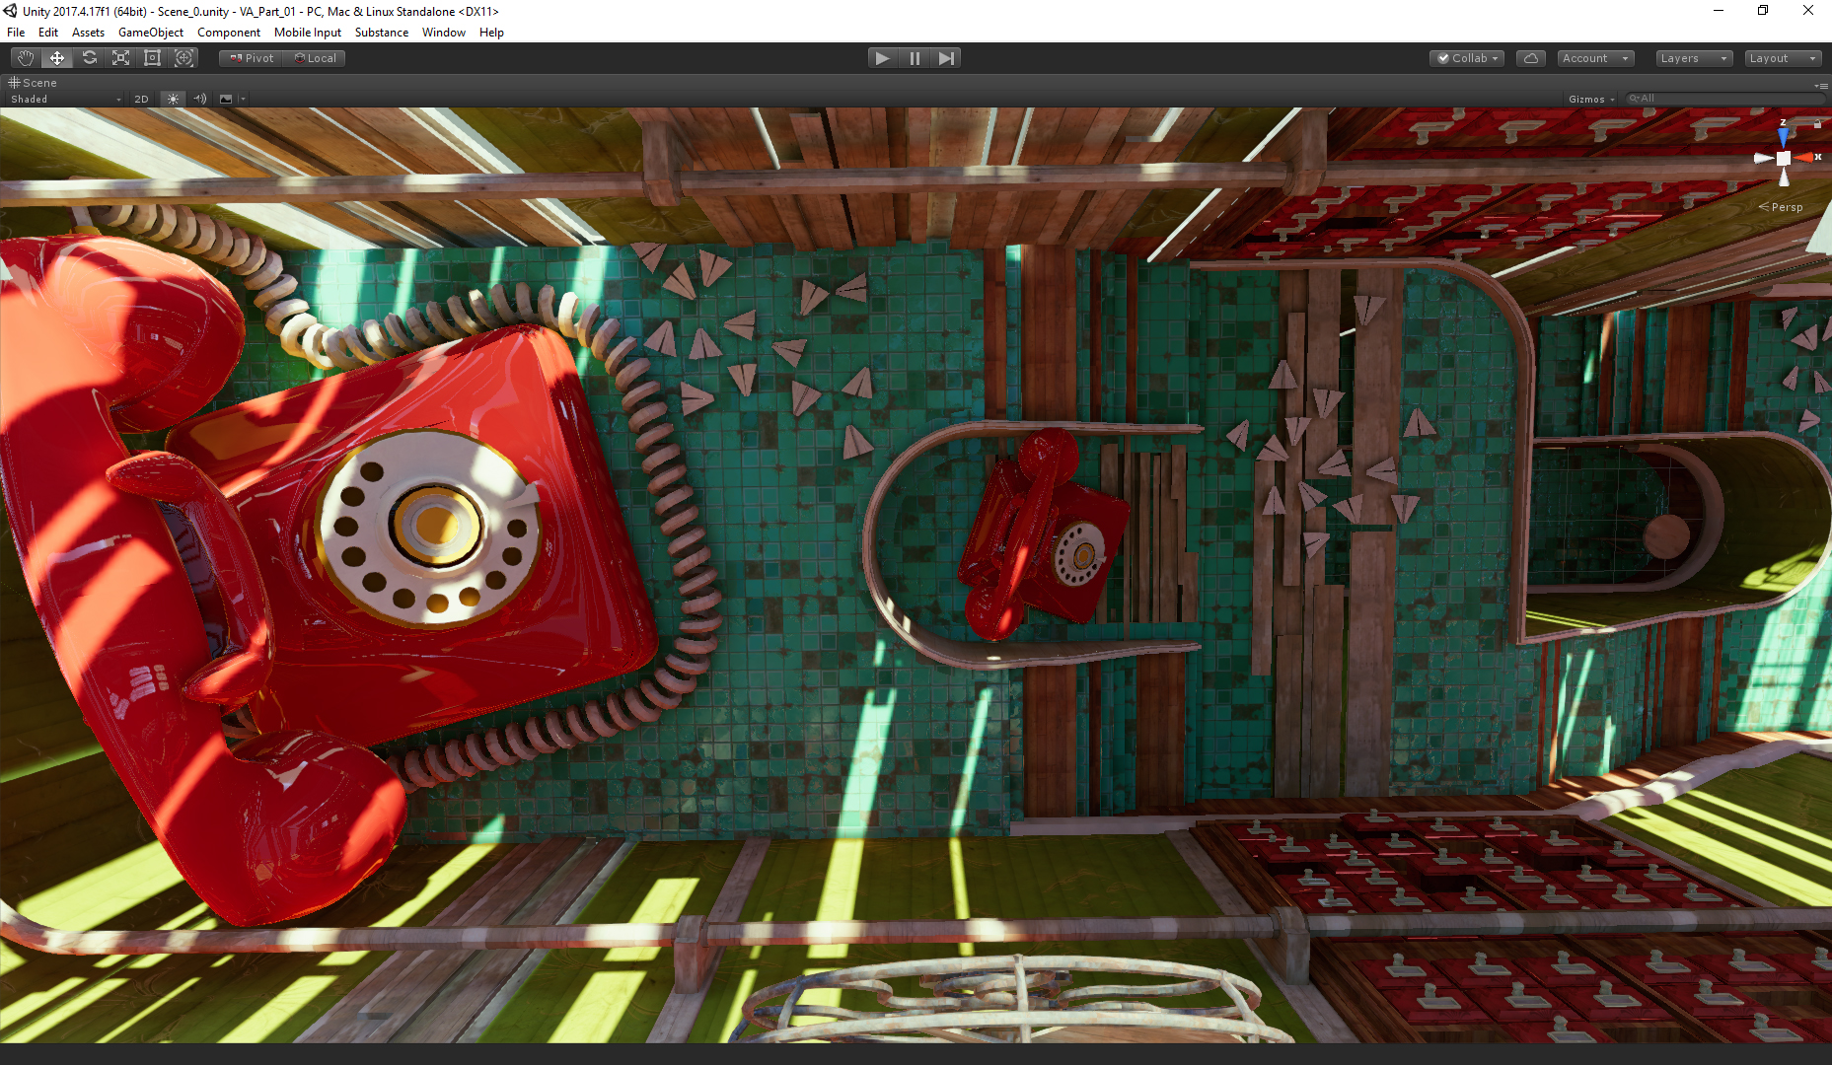The image size is (1832, 1065).
Task: Toggle scene effects image icon
Action: pos(226,99)
